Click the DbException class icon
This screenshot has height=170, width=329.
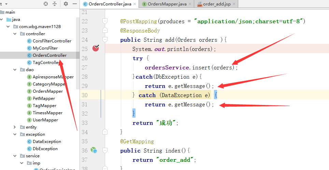[29, 149]
